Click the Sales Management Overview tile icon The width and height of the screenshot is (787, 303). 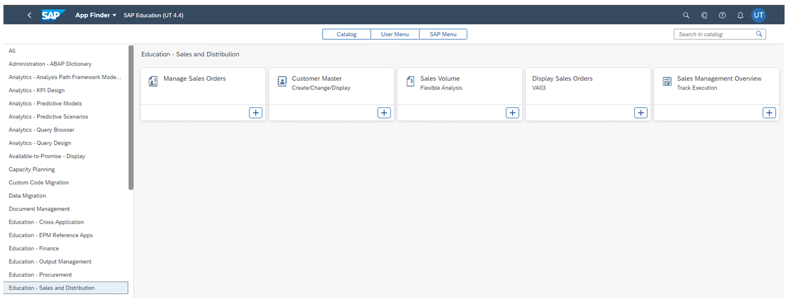coord(667,81)
